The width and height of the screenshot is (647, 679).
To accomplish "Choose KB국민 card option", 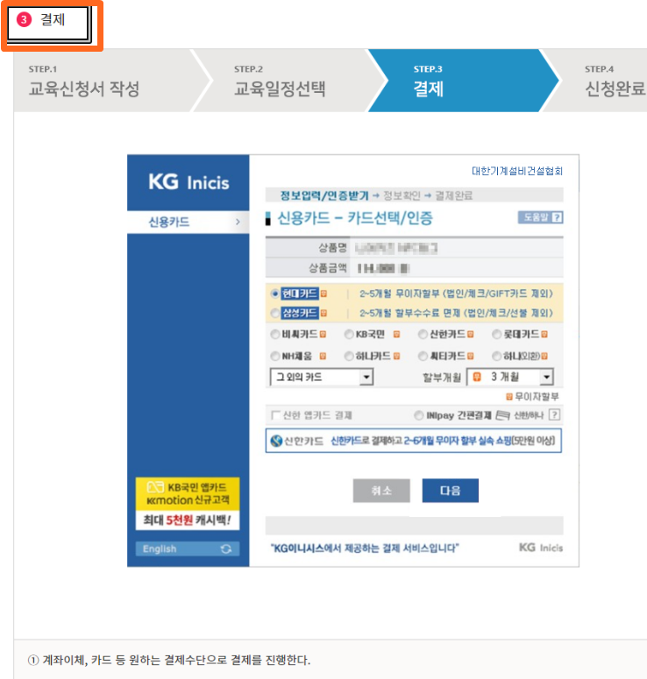I will [x=349, y=335].
